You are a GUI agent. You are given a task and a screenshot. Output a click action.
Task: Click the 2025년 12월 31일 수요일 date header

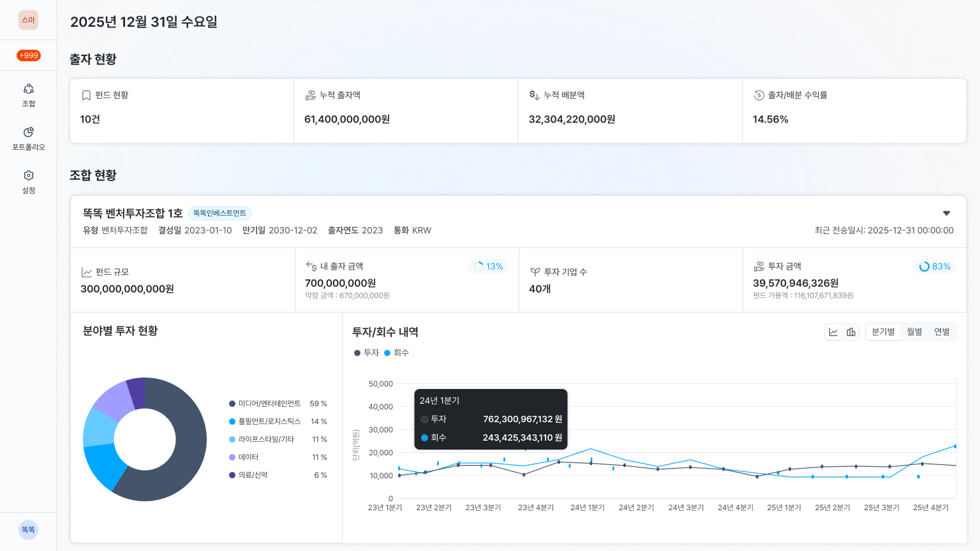pyautogui.click(x=144, y=22)
